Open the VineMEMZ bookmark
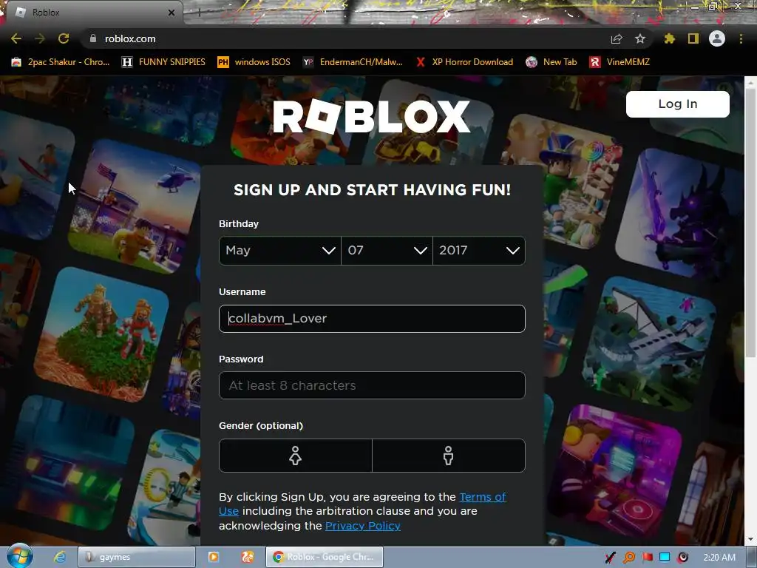This screenshot has height=568, width=757. (x=619, y=62)
